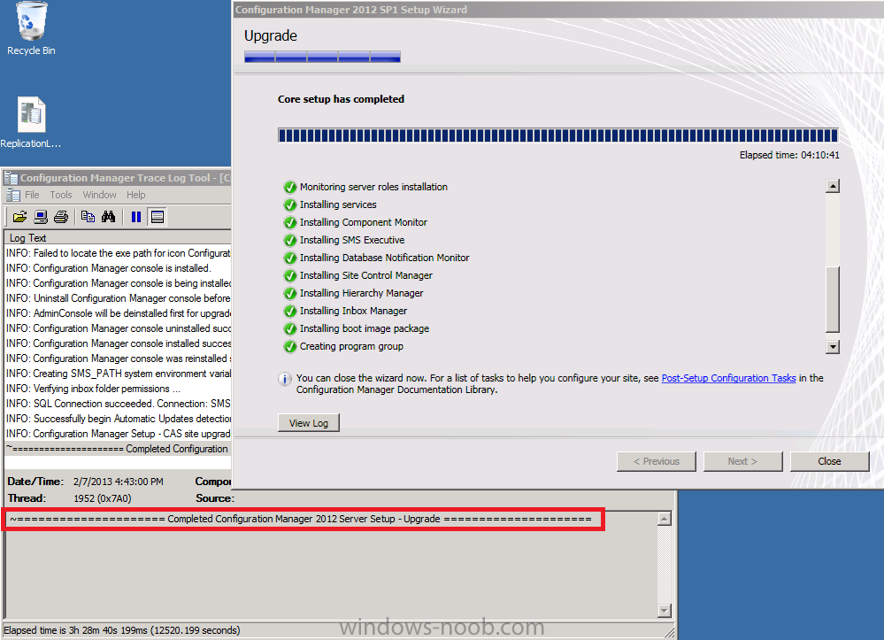Click the Copy toolbar icon in Trace Log Tool
This screenshot has width=884, height=640.
pyautogui.click(x=88, y=217)
